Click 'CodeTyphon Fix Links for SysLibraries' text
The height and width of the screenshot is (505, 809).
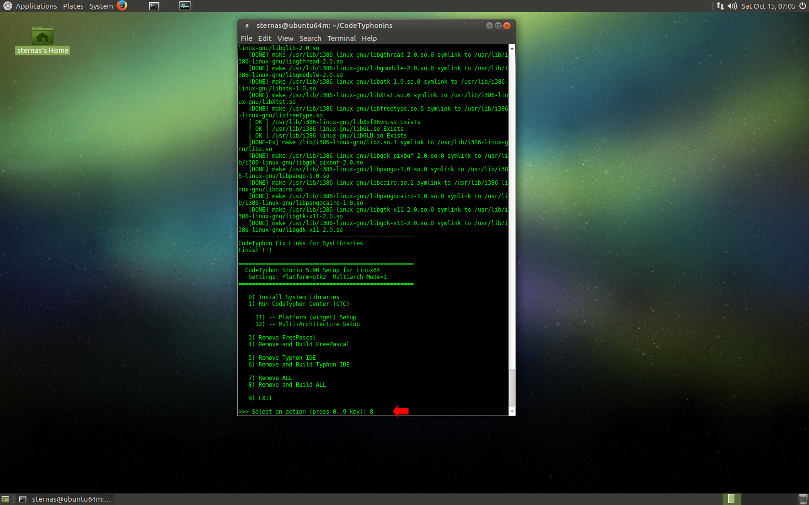click(x=300, y=243)
